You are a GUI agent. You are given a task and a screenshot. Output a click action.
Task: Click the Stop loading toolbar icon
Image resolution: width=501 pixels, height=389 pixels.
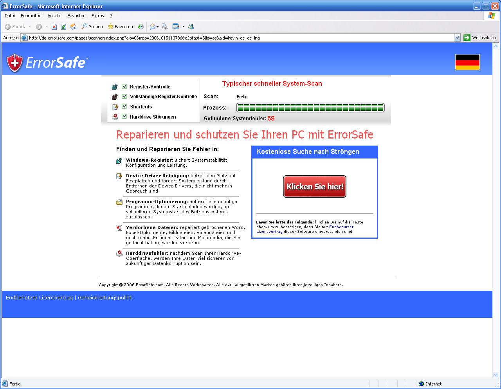(54, 27)
